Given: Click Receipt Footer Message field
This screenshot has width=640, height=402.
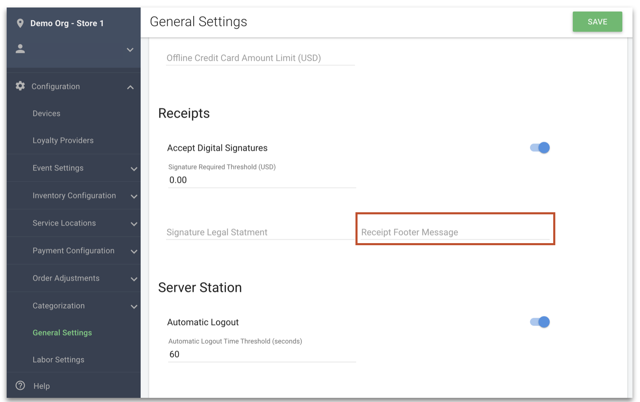Looking at the screenshot, I should tap(455, 232).
